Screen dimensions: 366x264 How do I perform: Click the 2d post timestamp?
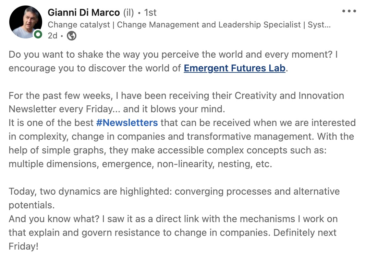click(52, 35)
